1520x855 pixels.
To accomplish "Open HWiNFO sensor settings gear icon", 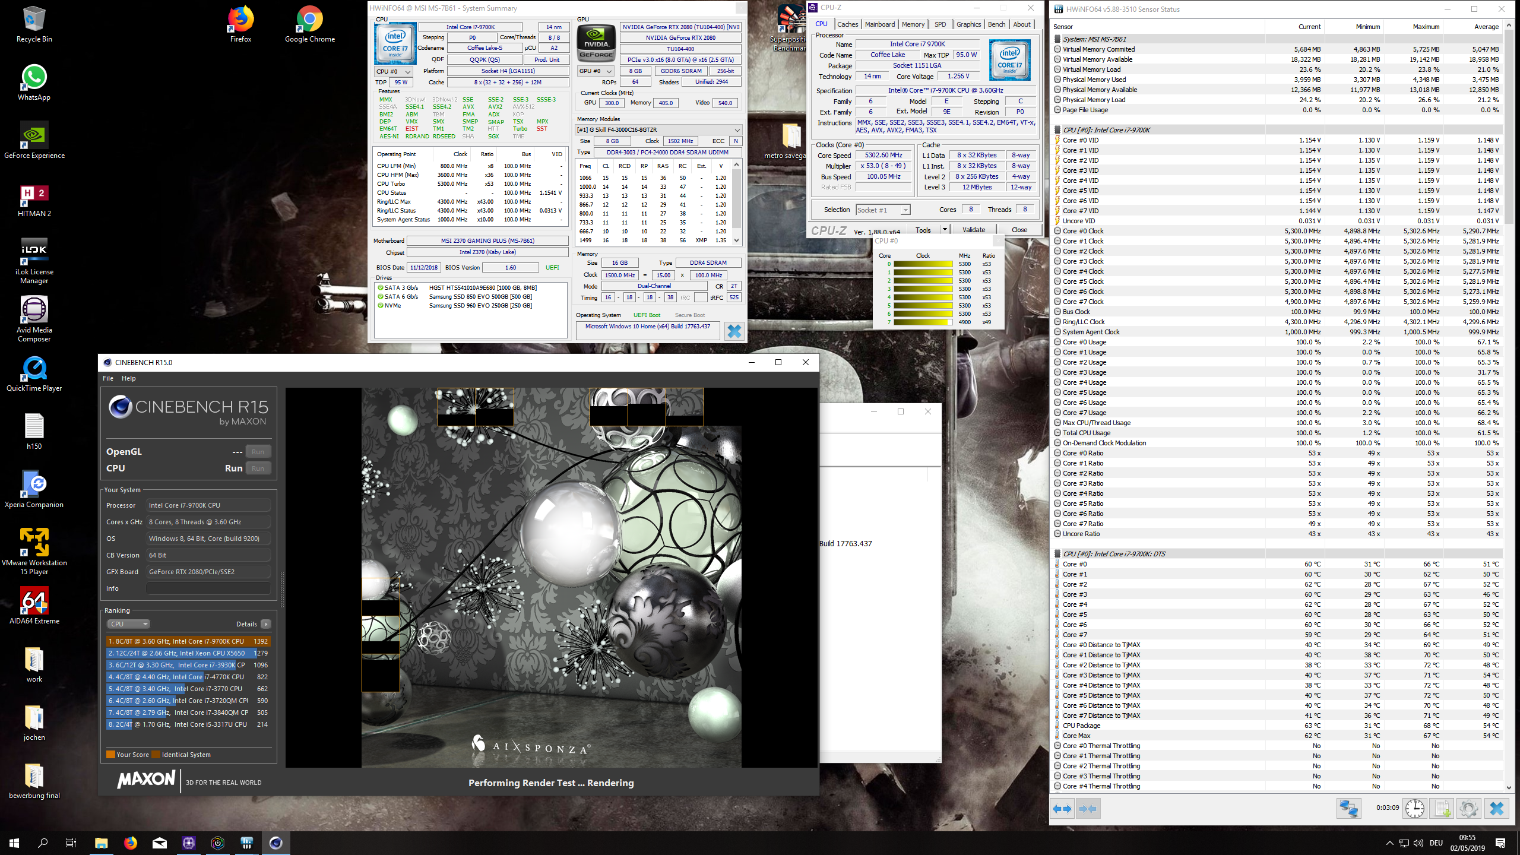I will pos(1468,808).
